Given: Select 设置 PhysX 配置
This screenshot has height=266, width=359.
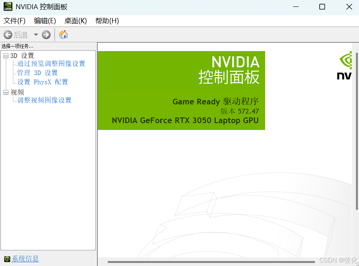Looking at the screenshot, I should (43, 82).
